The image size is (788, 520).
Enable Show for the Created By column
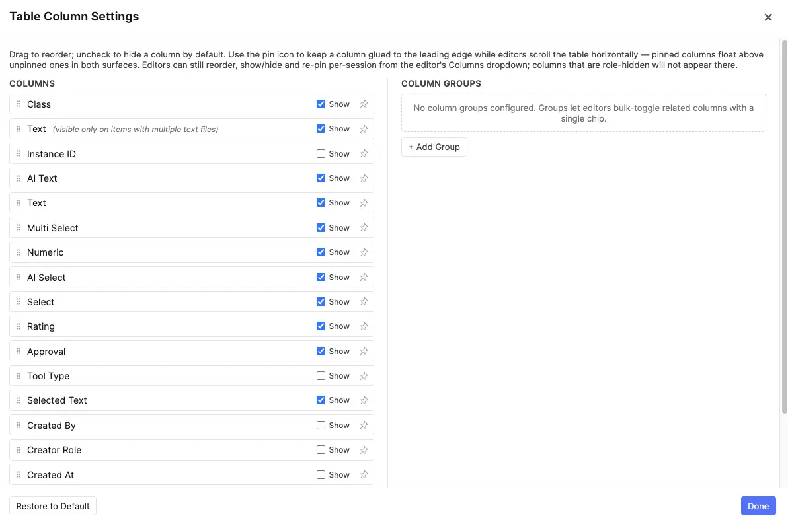321,426
